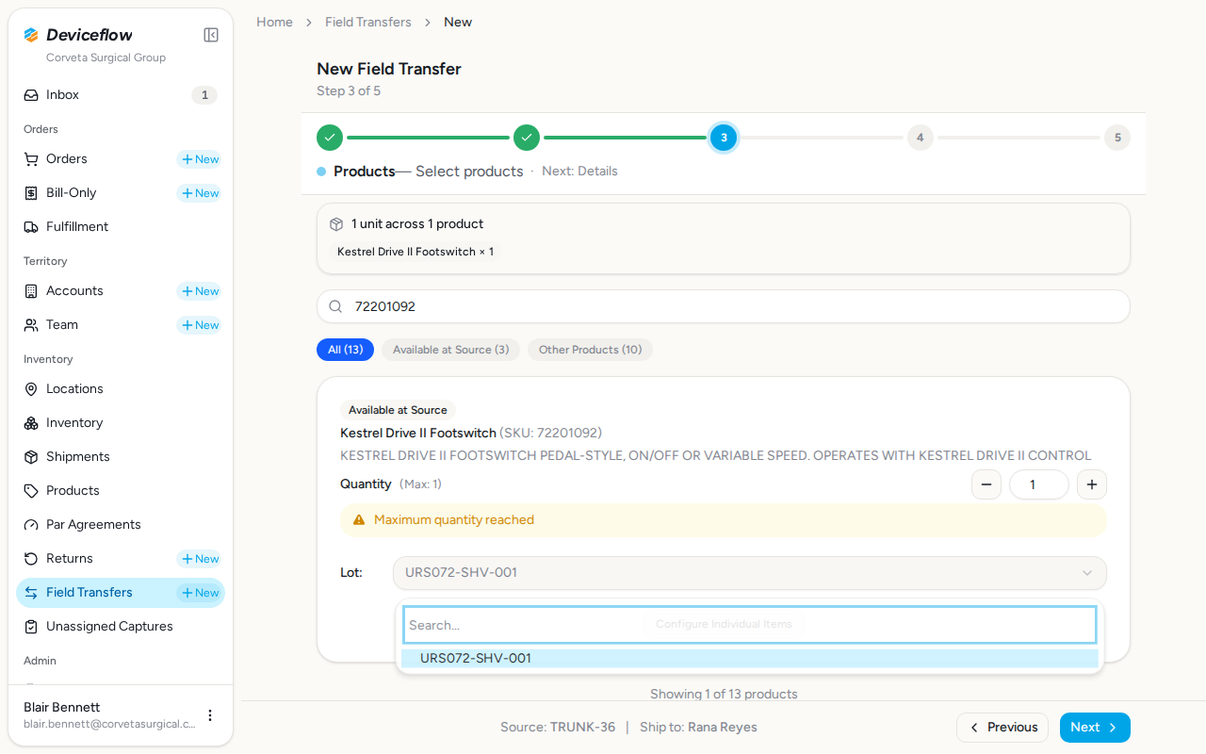Open the Inbox tray icon
The width and height of the screenshot is (1206, 754).
[31, 95]
